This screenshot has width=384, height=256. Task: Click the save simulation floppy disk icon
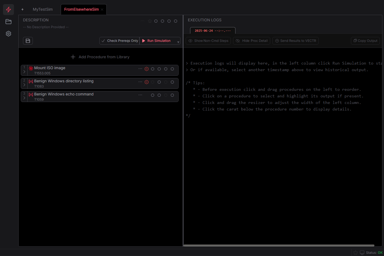(x=28, y=40)
